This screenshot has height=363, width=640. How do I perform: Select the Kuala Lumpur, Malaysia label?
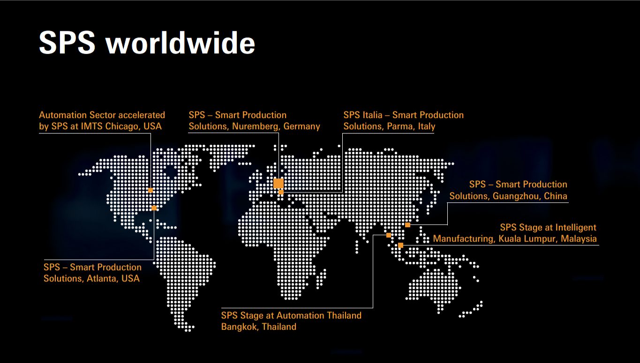tap(514, 233)
